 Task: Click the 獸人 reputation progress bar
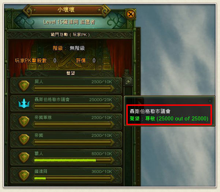click(x=73, y=160)
